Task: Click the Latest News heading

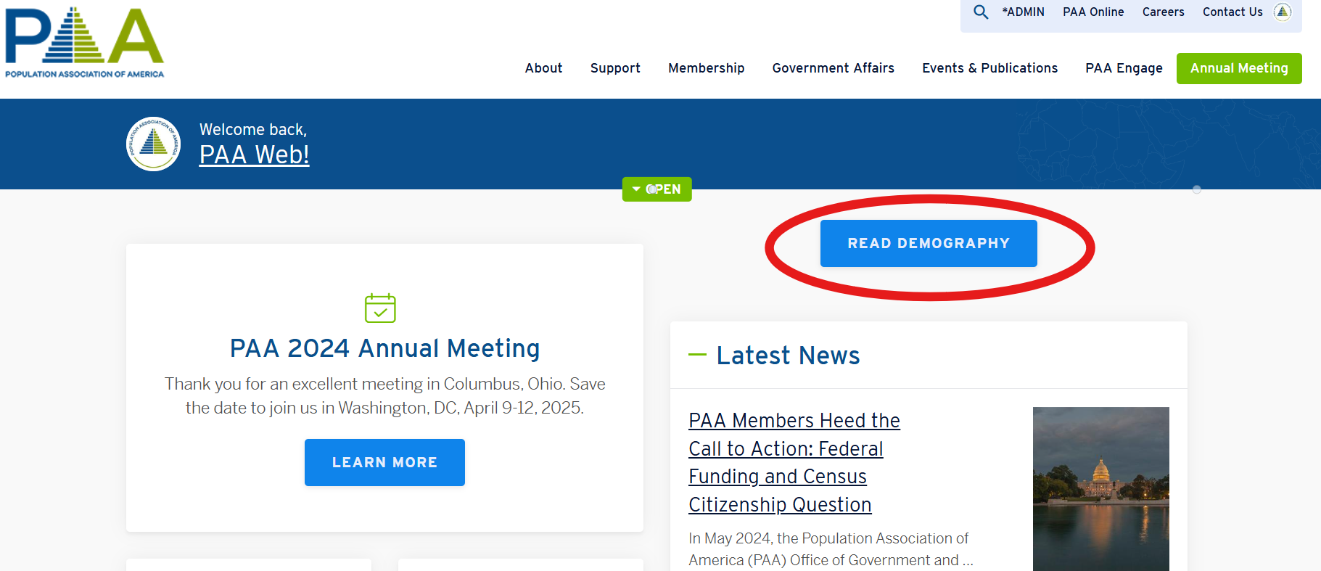Action: click(x=788, y=356)
